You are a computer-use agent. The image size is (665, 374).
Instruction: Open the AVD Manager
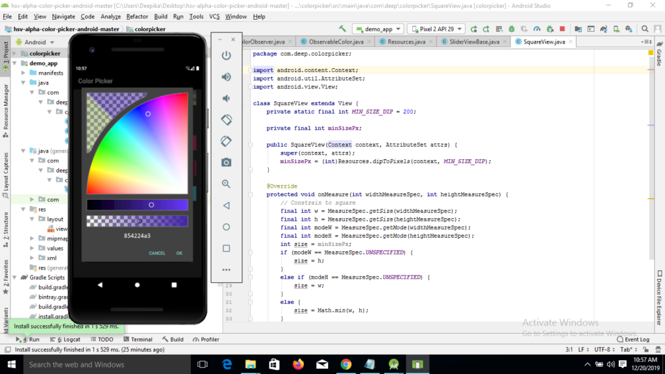(x=617, y=29)
